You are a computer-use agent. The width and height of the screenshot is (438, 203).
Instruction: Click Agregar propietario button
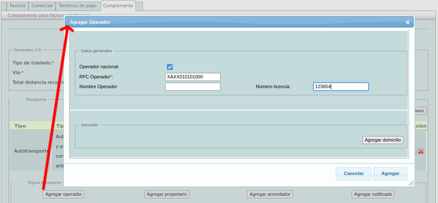[166, 194]
